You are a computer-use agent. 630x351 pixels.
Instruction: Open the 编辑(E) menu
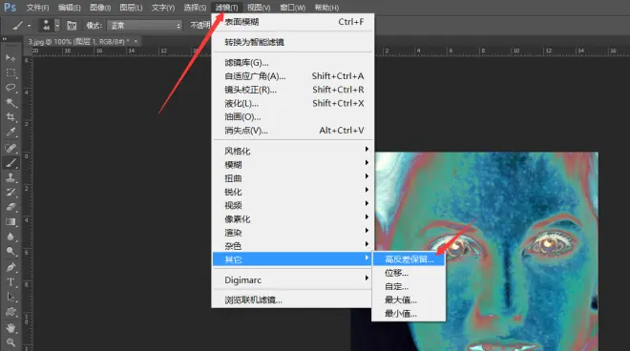[69, 8]
